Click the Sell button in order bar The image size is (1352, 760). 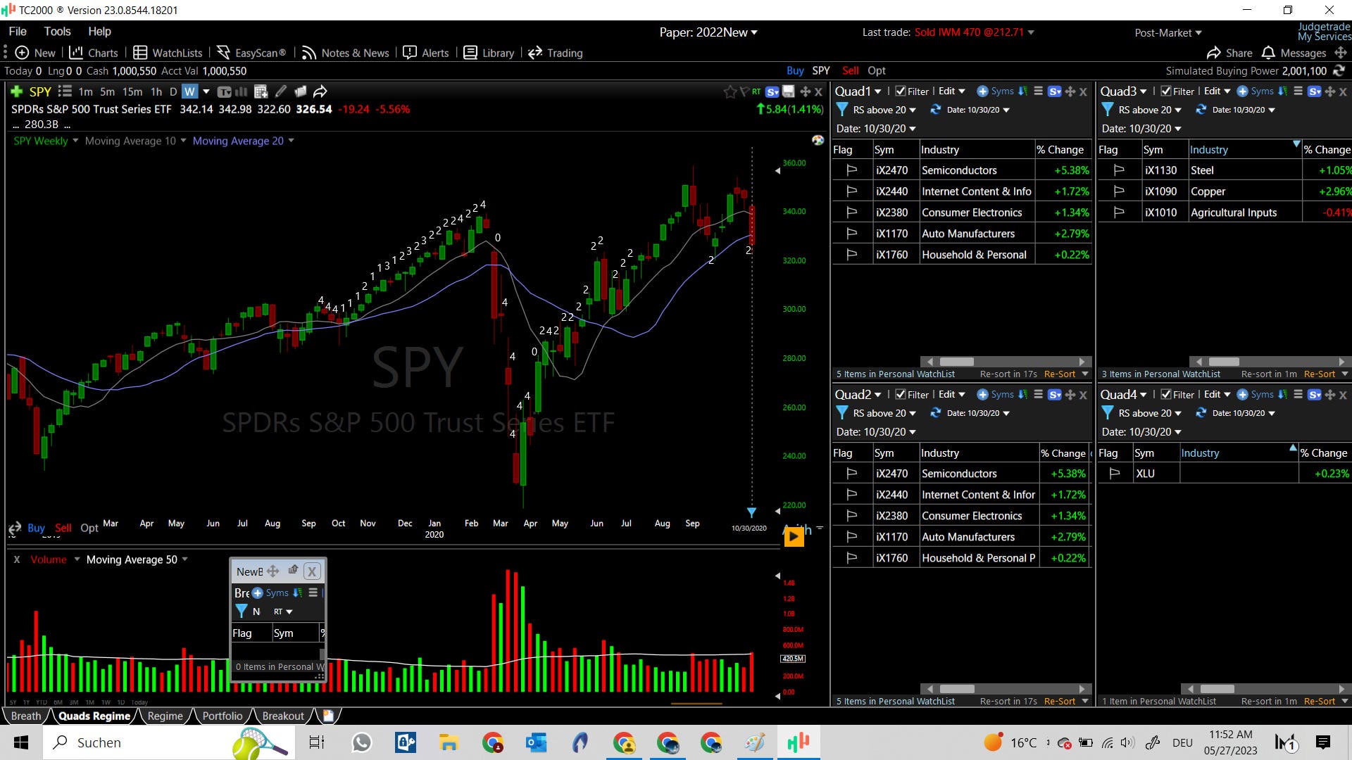tap(850, 70)
